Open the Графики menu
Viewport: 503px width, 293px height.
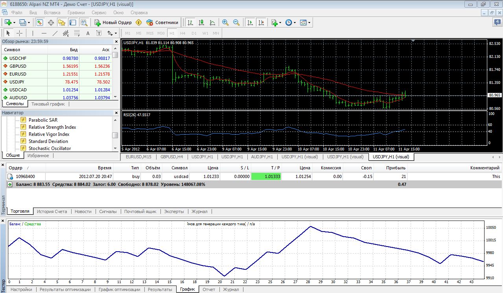click(x=76, y=13)
